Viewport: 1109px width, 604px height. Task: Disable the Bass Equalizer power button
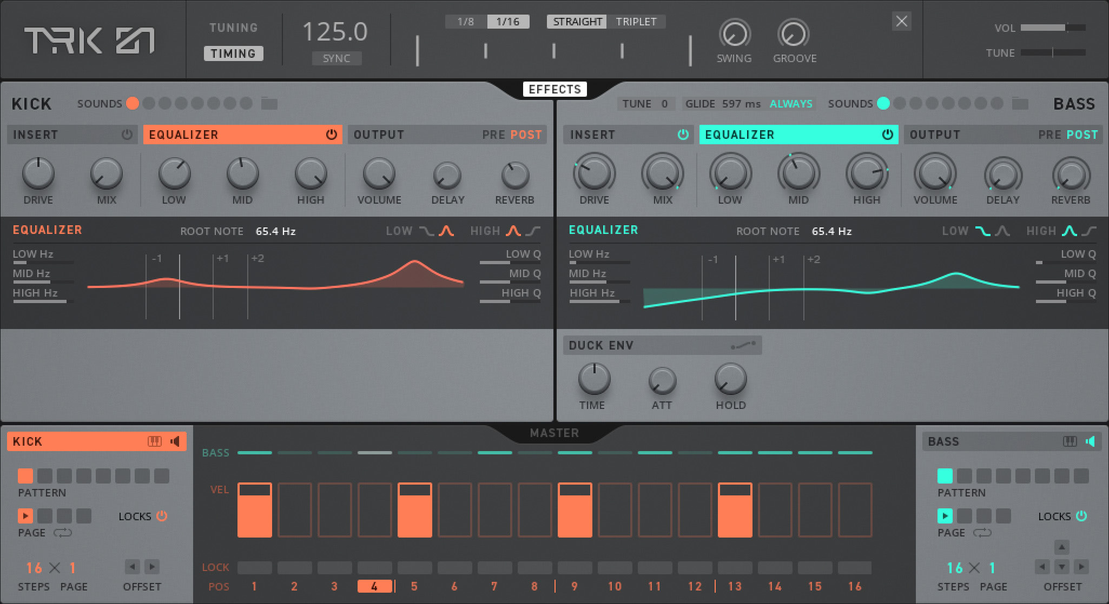[x=887, y=135]
